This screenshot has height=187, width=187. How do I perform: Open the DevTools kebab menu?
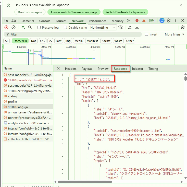click(176, 20)
